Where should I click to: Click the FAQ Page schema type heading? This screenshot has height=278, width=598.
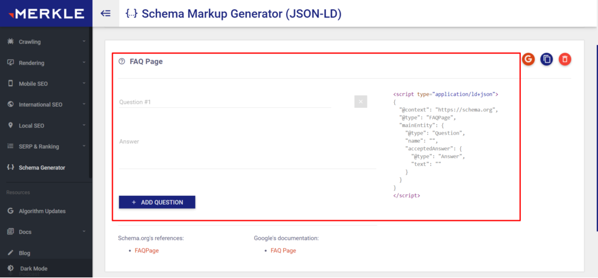pyautogui.click(x=147, y=61)
